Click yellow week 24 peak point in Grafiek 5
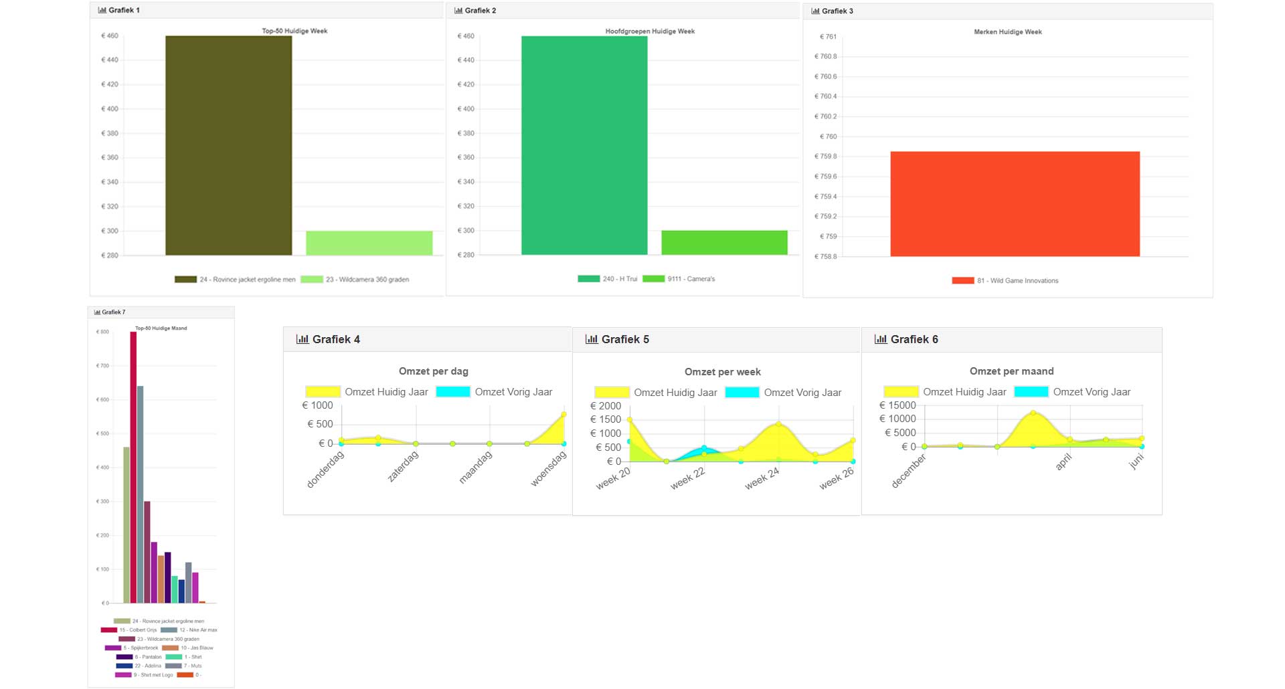 tap(778, 424)
